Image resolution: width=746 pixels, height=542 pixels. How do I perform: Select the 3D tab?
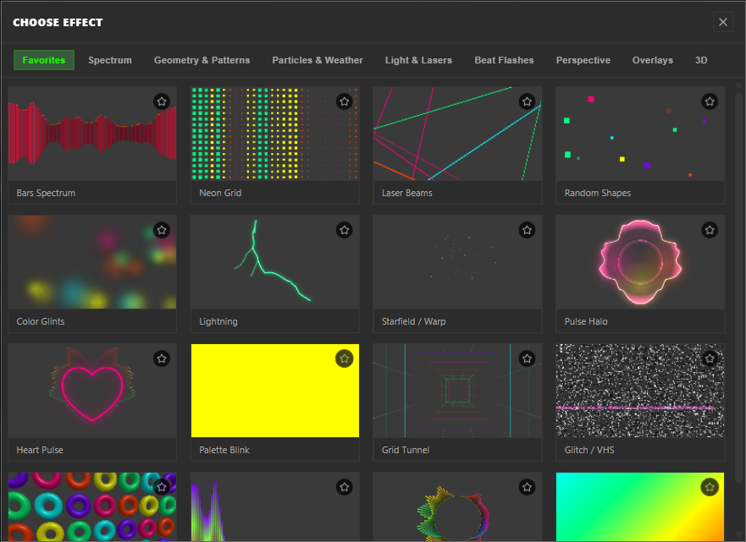(701, 60)
